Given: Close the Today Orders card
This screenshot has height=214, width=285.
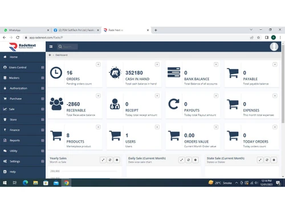Looking at the screenshot, I should pyautogui.click(x=275, y=127).
